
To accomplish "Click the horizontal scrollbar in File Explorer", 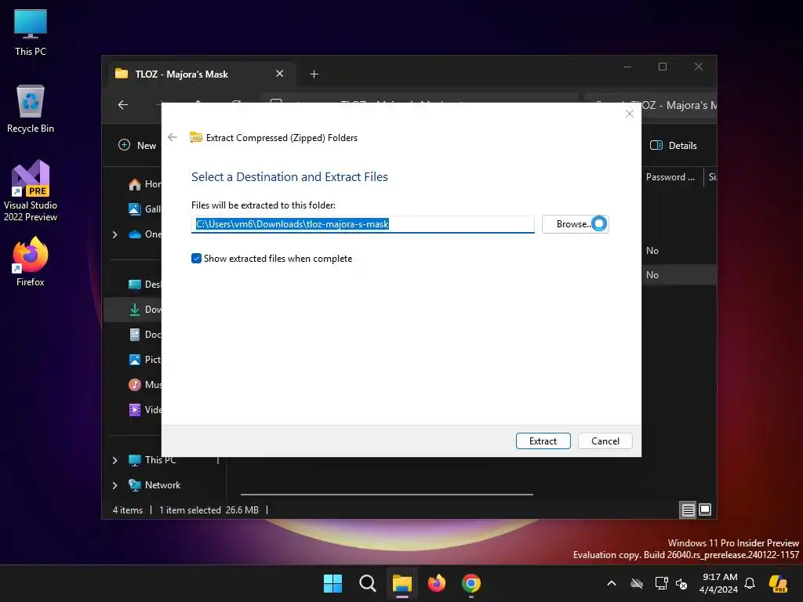I will click(x=387, y=495).
